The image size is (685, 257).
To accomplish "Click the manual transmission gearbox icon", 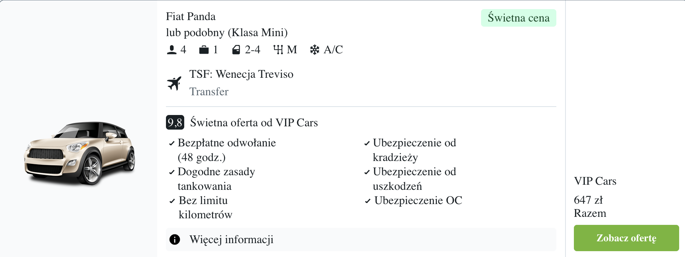I will (278, 50).
